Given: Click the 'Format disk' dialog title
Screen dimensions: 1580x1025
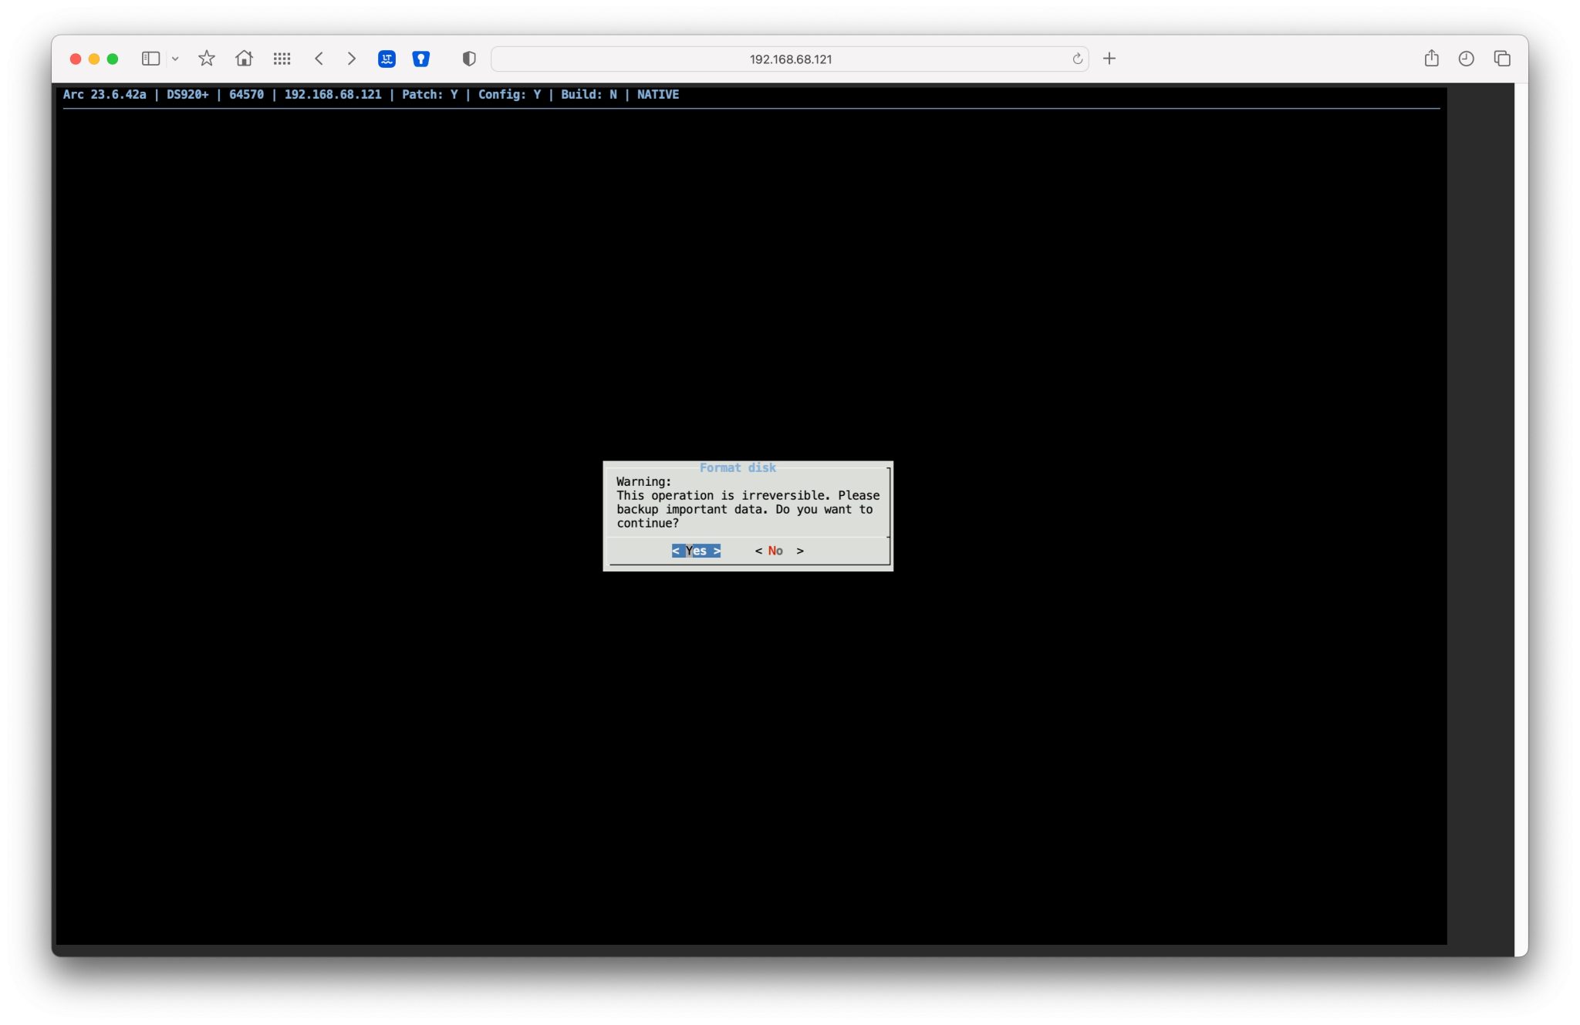Looking at the screenshot, I should 738,467.
